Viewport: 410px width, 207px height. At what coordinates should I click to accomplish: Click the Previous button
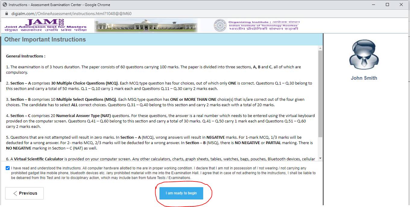(x=24, y=193)
